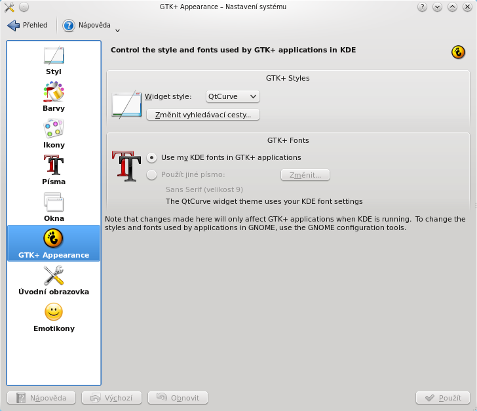The height and width of the screenshot is (411, 477).
Task: Select Použít jiné písmo radio button
Action: point(151,175)
